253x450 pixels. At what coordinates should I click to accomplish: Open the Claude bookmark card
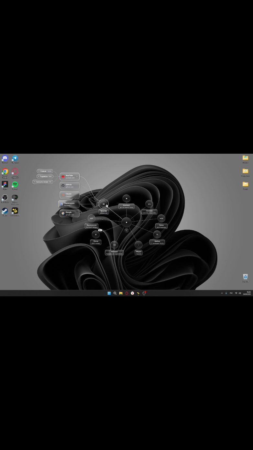click(x=69, y=195)
